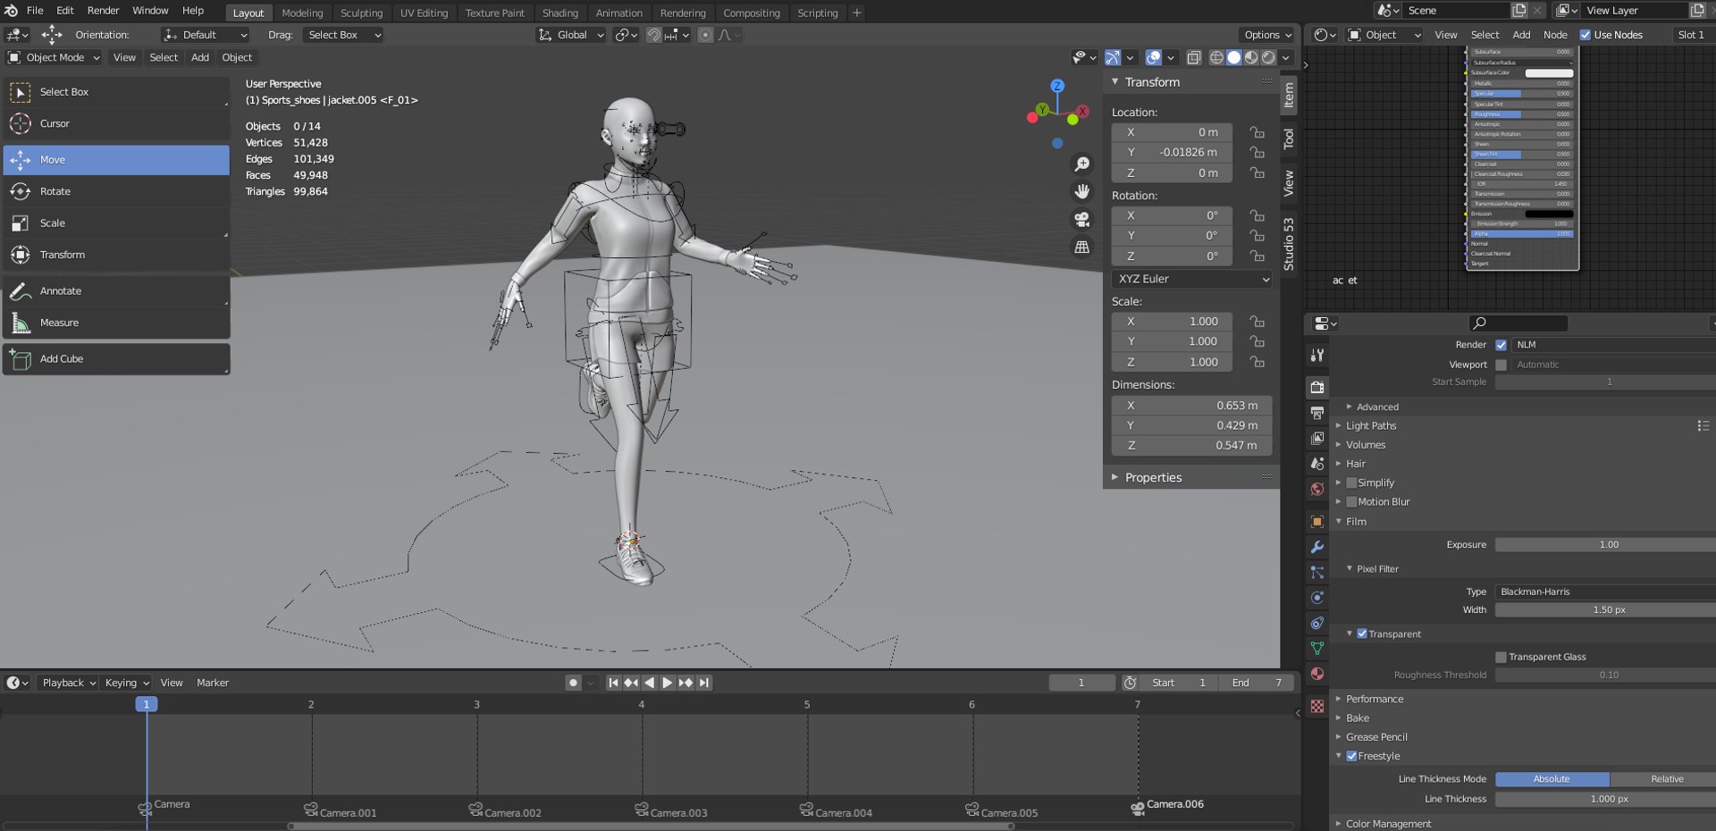
Task: Toggle lock on Location X
Action: (1257, 132)
